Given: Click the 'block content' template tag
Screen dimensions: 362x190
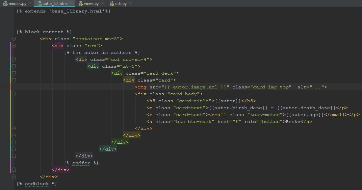Looking at the screenshot, I should (44, 32).
